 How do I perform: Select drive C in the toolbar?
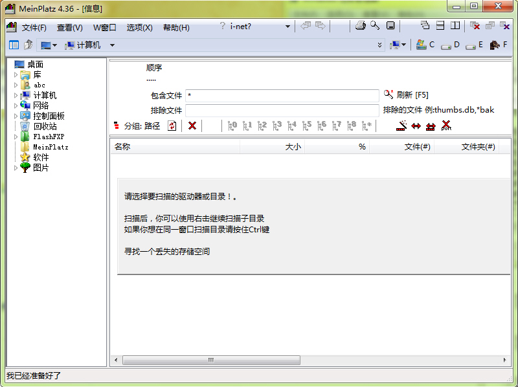(x=425, y=45)
